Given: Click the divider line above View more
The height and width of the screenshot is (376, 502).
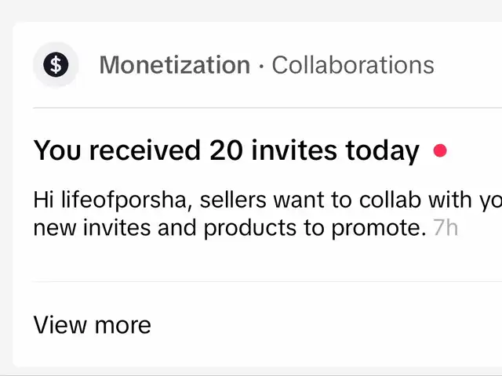Looking at the screenshot, I should pos(267,282).
